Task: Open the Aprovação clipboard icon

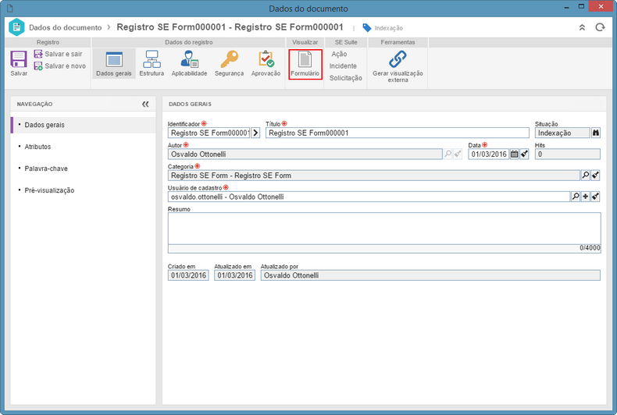Action: (266, 59)
